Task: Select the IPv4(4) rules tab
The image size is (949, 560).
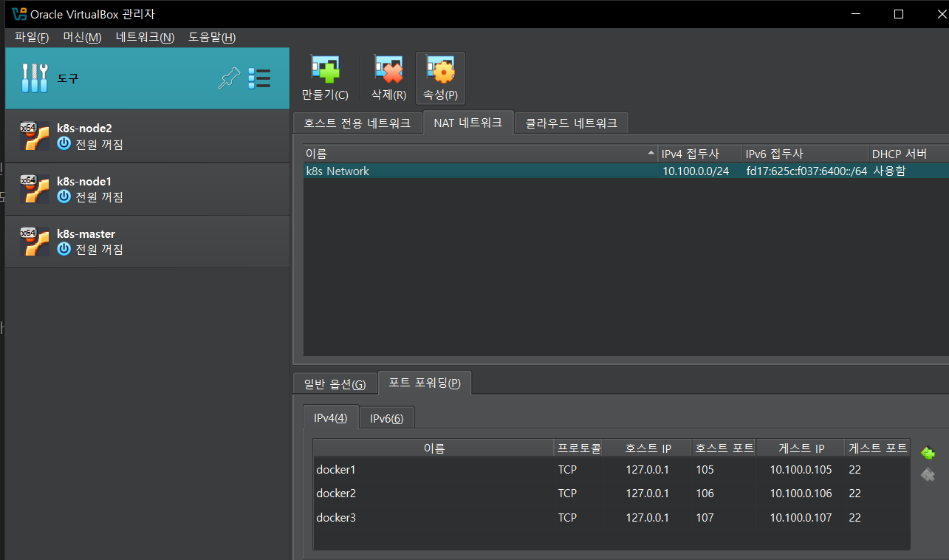Action: pos(331,418)
